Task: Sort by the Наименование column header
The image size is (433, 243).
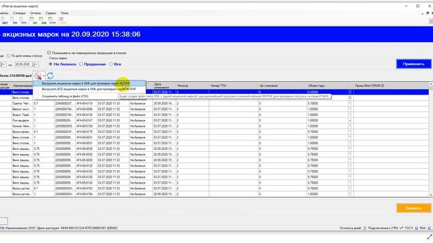Action: (22, 86)
